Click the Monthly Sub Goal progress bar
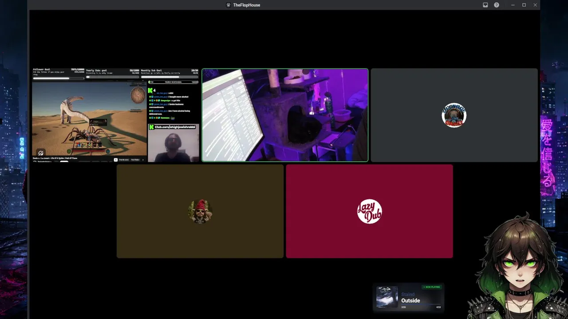Screen dimensions: 568x319 click(x=170, y=77)
